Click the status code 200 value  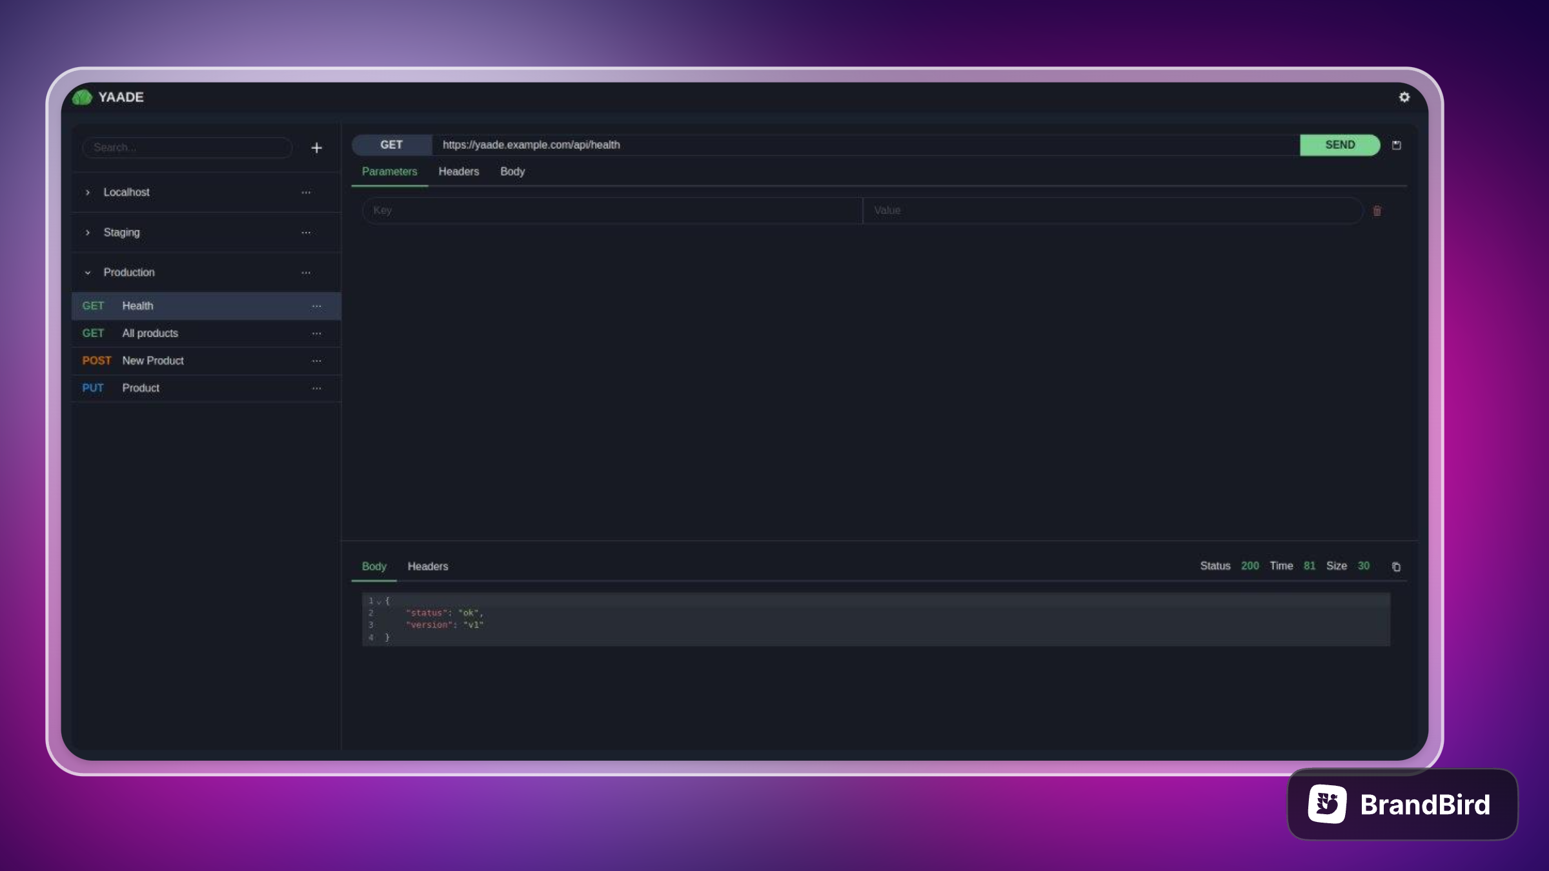pos(1250,566)
